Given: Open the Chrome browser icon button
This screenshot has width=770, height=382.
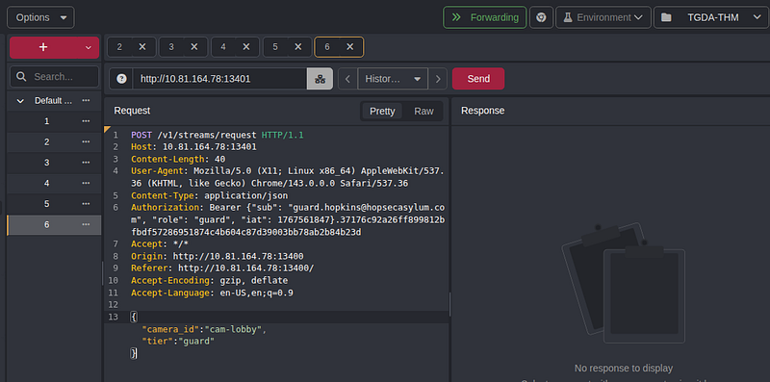Looking at the screenshot, I should [541, 17].
